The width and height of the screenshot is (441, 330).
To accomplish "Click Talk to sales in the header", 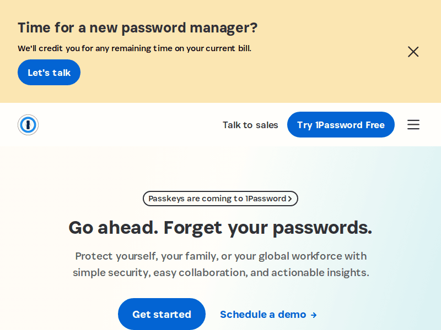I will tap(250, 125).
